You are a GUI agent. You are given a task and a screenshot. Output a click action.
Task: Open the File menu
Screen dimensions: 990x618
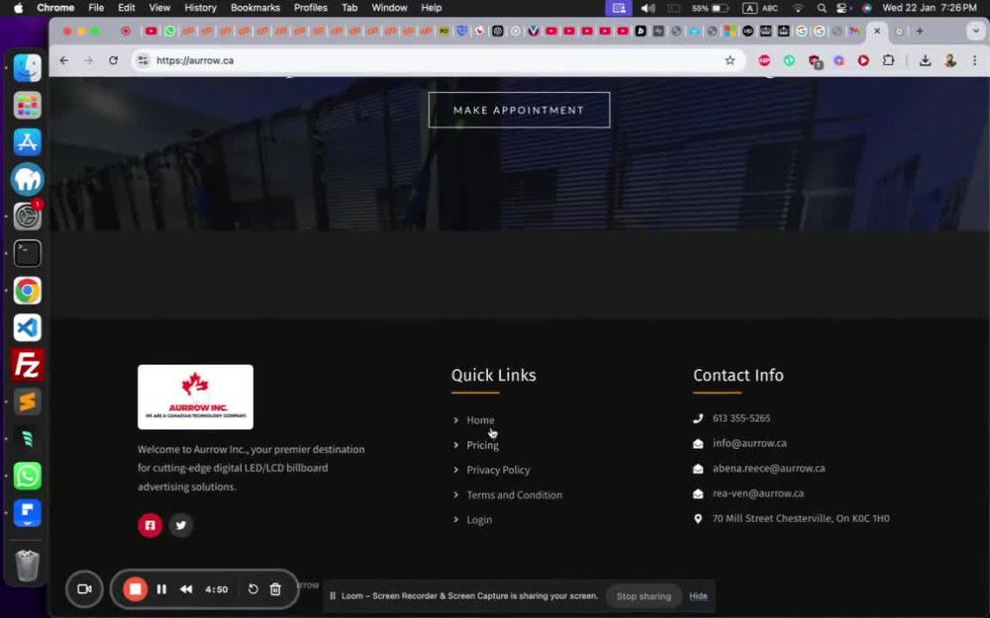click(x=96, y=8)
